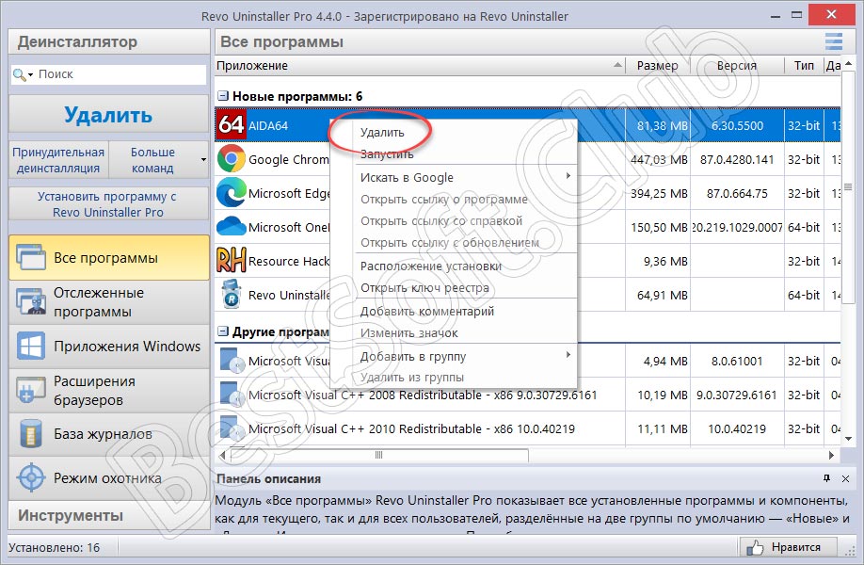Click the Microsoft Edge icon in the list
This screenshot has height=565, width=864.
[231, 193]
